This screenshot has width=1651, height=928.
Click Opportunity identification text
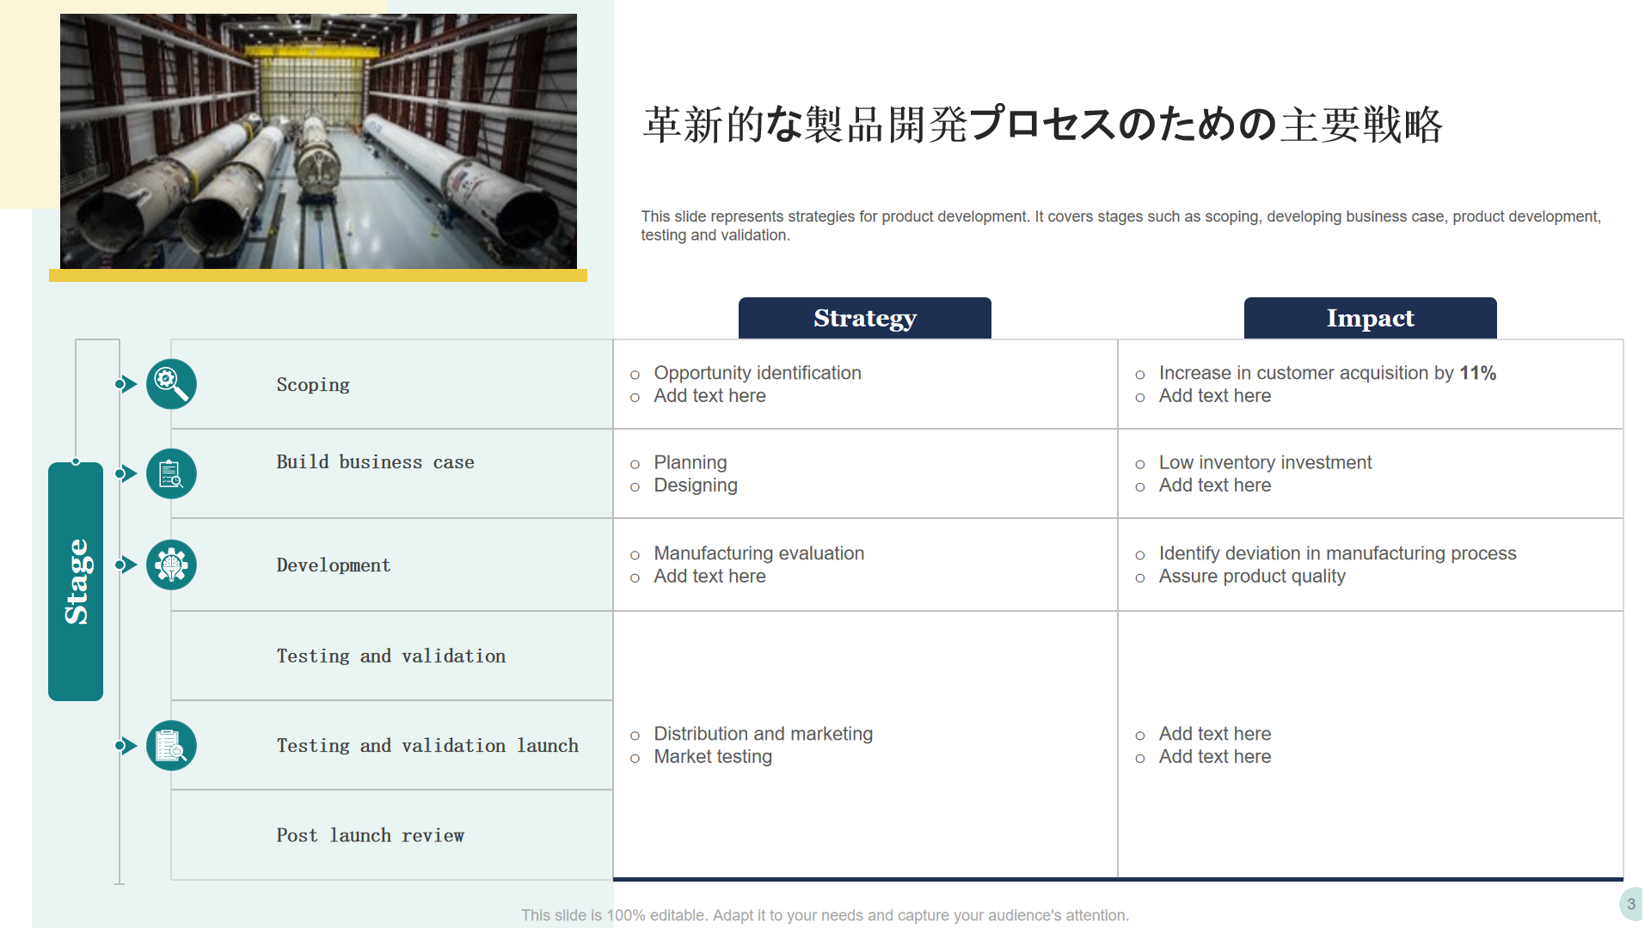[758, 373]
